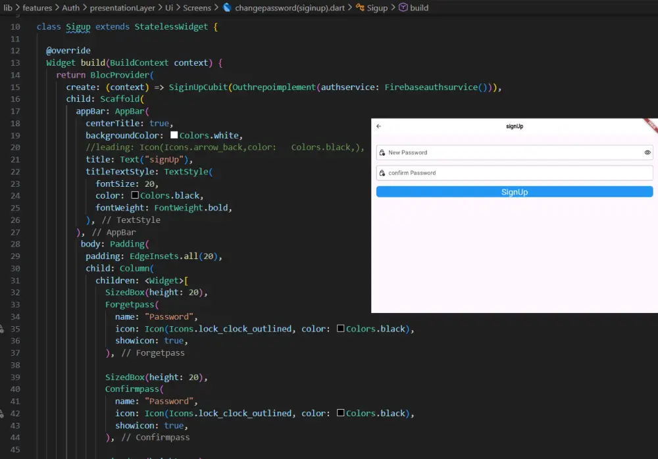Image resolution: width=658 pixels, height=459 pixels.
Task: Click 'centerTitle' on line 18
Action: pos(113,124)
